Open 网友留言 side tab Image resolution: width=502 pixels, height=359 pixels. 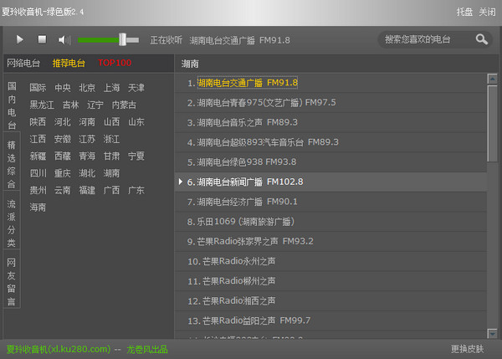12,282
